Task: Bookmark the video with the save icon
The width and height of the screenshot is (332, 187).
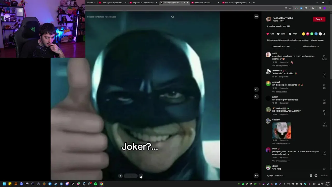Action: tap(290, 34)
